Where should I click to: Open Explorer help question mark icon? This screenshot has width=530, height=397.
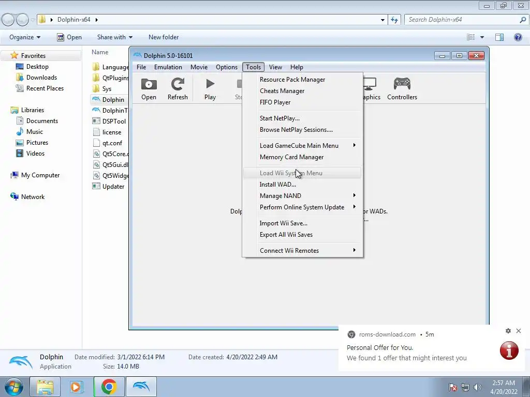pos(518,37)
